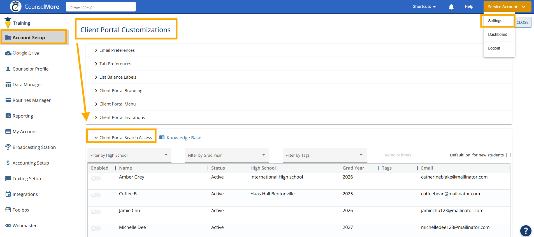This screenshot has height=237, width=534.
Task: Sort by the Grad Year column header
Action: [353, 168]
